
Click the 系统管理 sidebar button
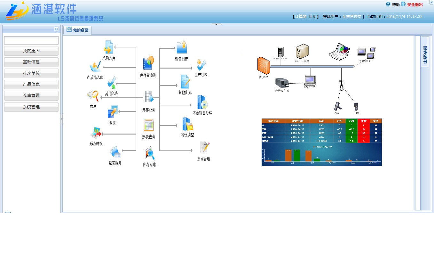(x=31, y=107)
